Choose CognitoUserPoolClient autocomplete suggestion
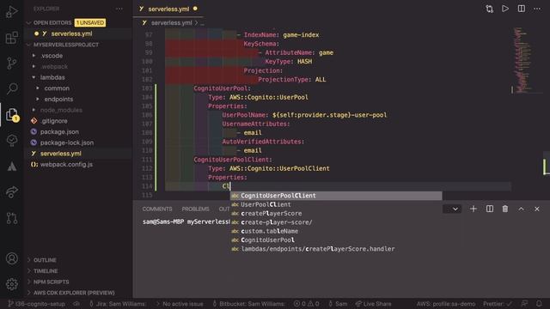 click(x=336, y=196)
